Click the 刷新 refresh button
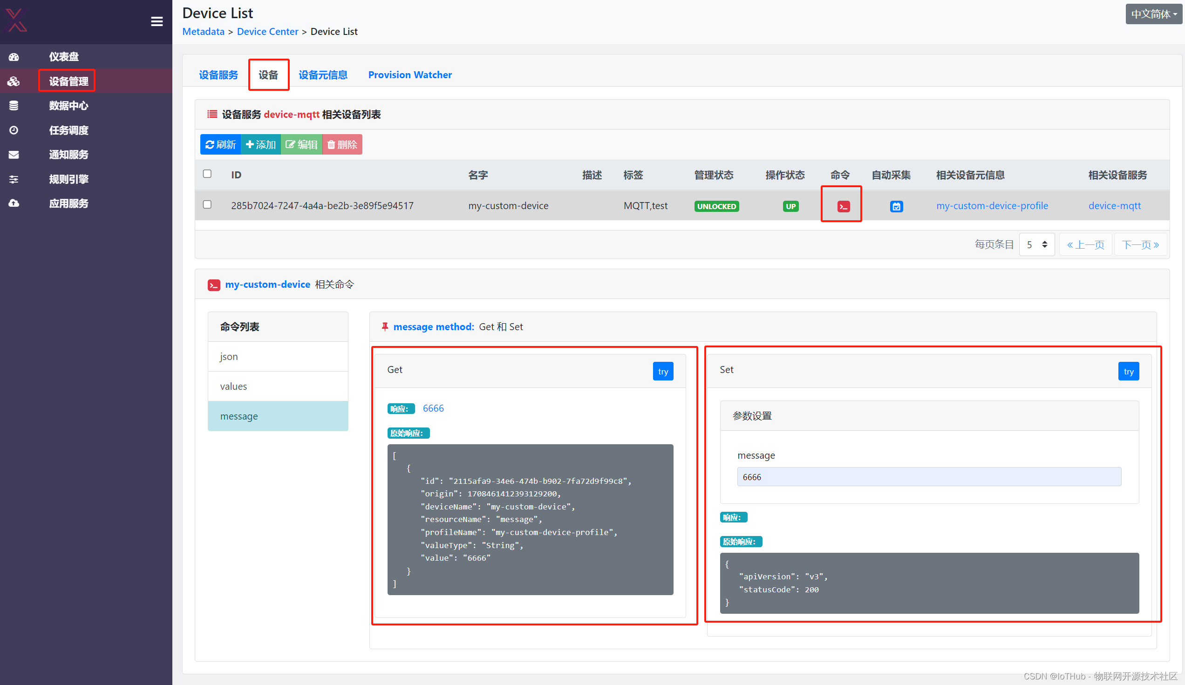Image resolution: width=1185 pixels, height=685 pixels. click(x=220, y=144)
